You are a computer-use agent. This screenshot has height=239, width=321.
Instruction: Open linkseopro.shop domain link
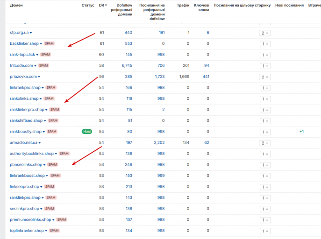click(x=24, y=187)
